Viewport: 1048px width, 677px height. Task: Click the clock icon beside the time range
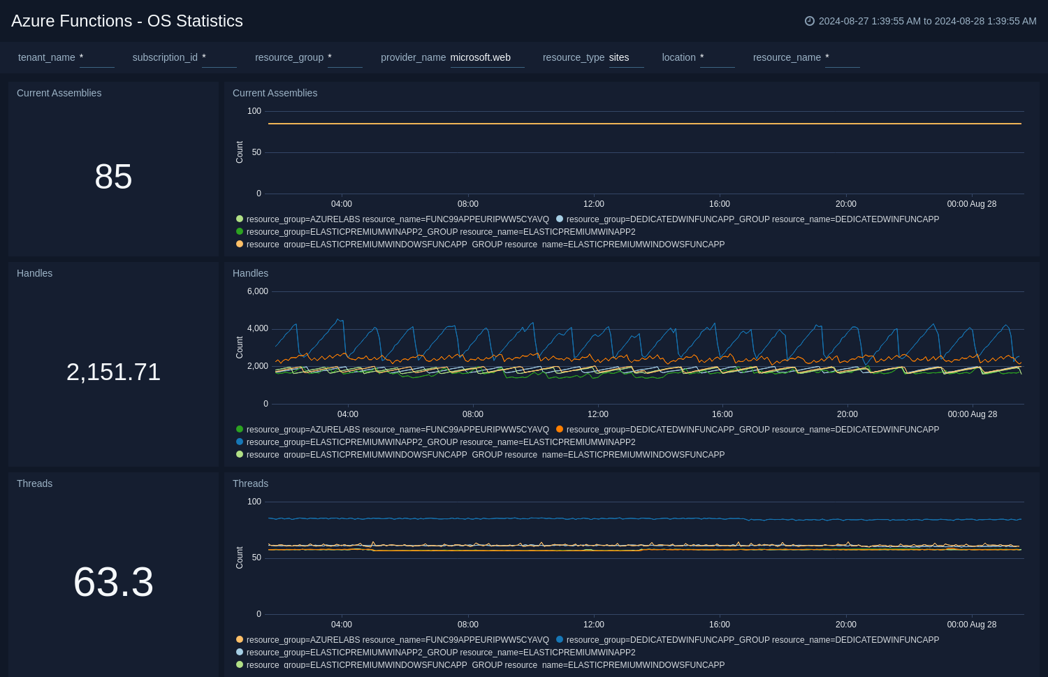pyautogui.click(x=810, y=21)
